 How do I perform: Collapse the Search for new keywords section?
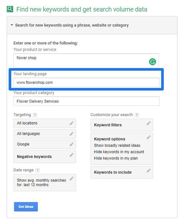click(12, 25)
